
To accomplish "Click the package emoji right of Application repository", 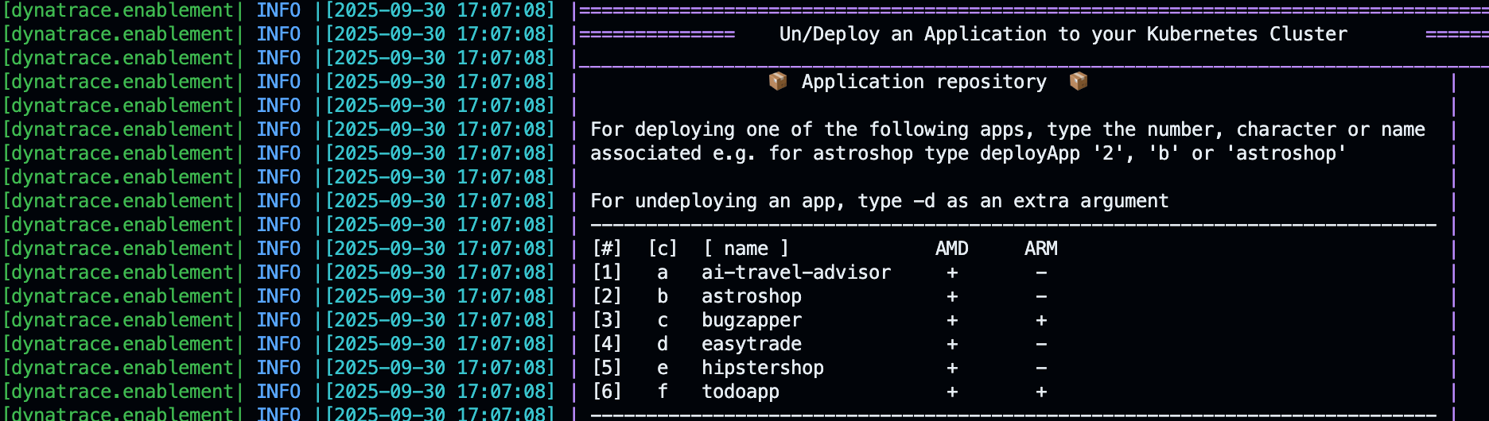I will (1079, 81).
